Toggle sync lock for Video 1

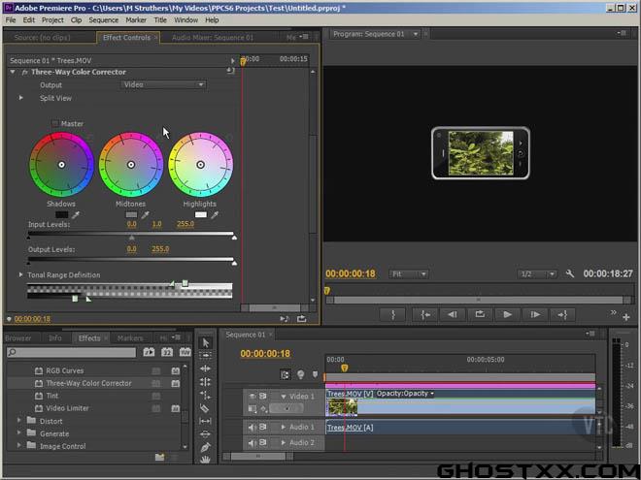click(x=263, y=397)
